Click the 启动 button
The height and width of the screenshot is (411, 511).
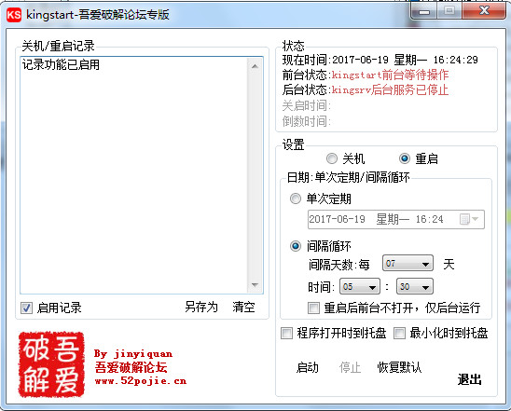[307, 367]
